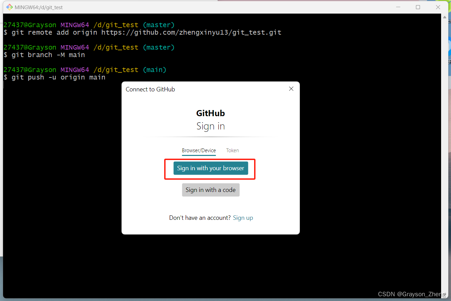Close the Connect to GitHub dialog
The height and width of the screenshot is (301, 451).
[291, 89]
